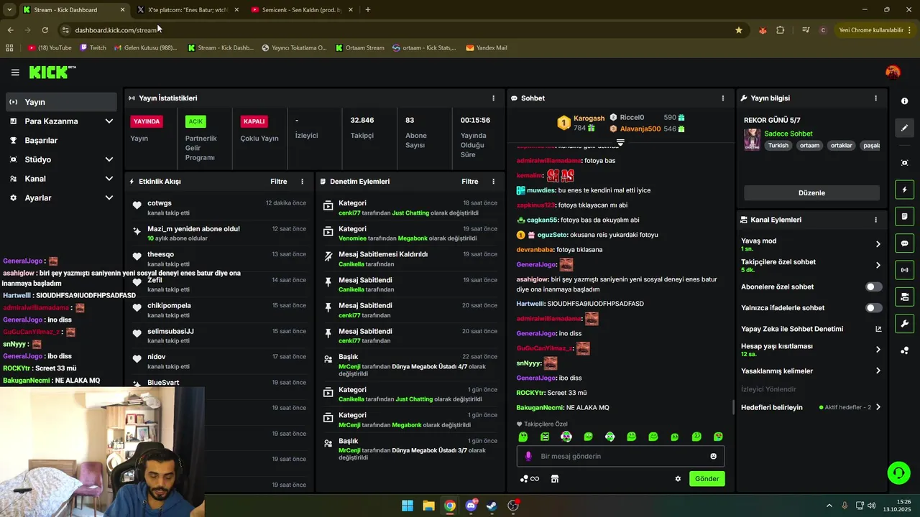
Task: Open the emoji picker in message box
Action: point(713,456)
